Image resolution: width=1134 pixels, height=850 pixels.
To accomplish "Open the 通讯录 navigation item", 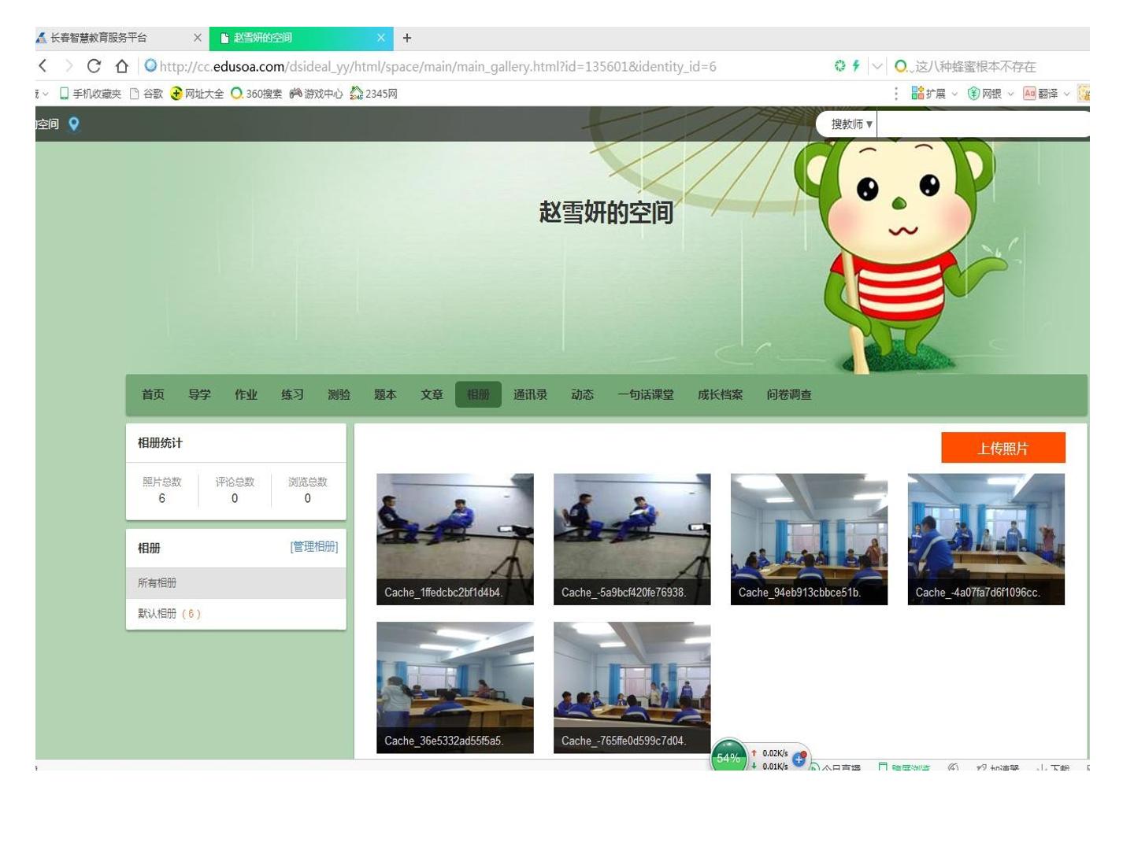I will (x=530, y=394).
